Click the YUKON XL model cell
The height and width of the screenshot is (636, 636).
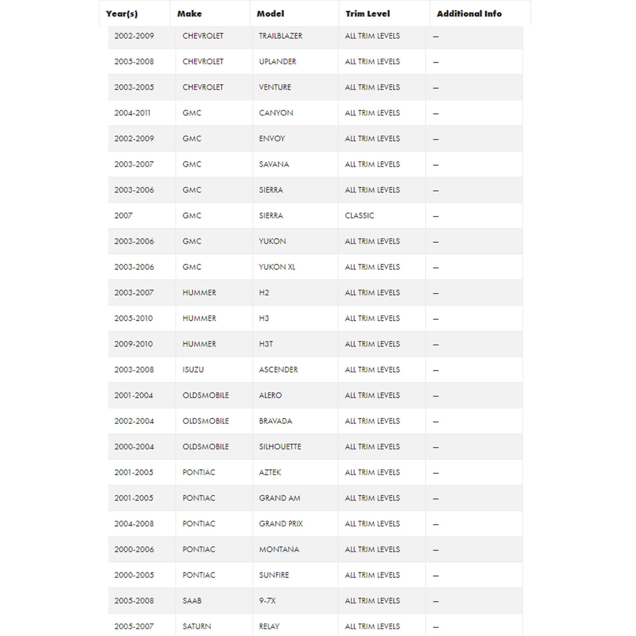277,267
